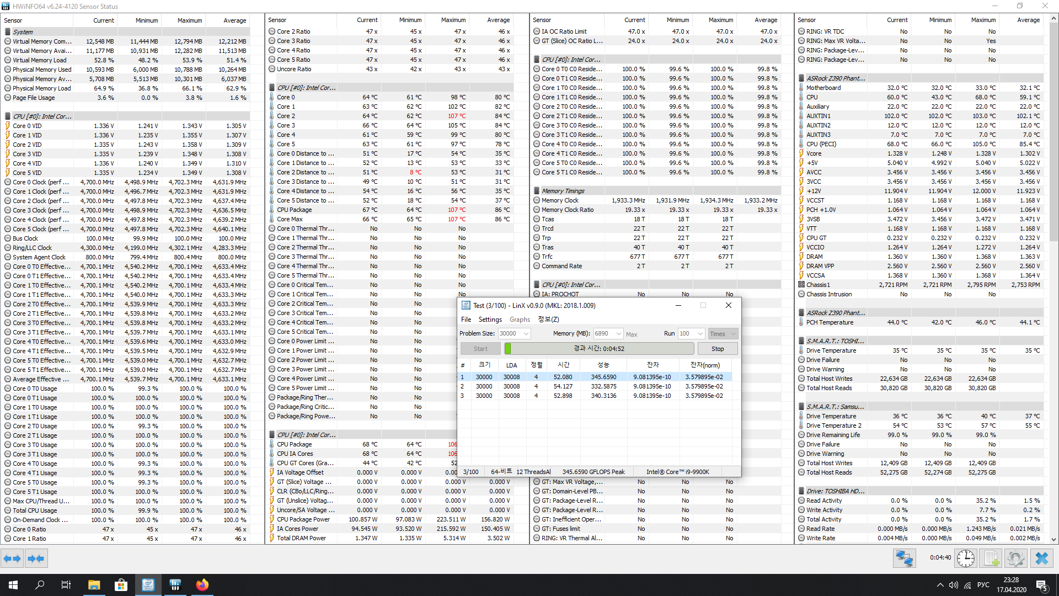This screenshot has width=1059, height=596.
Task: Open the LinX File menu
Action: click(x=466, y=320)
